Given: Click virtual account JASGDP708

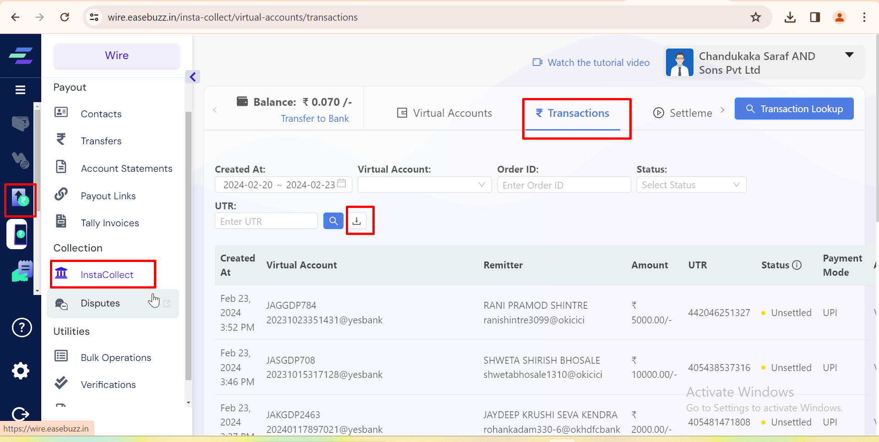Looking at the screenshot, I should pyautogui.click(x=291, y=360).
